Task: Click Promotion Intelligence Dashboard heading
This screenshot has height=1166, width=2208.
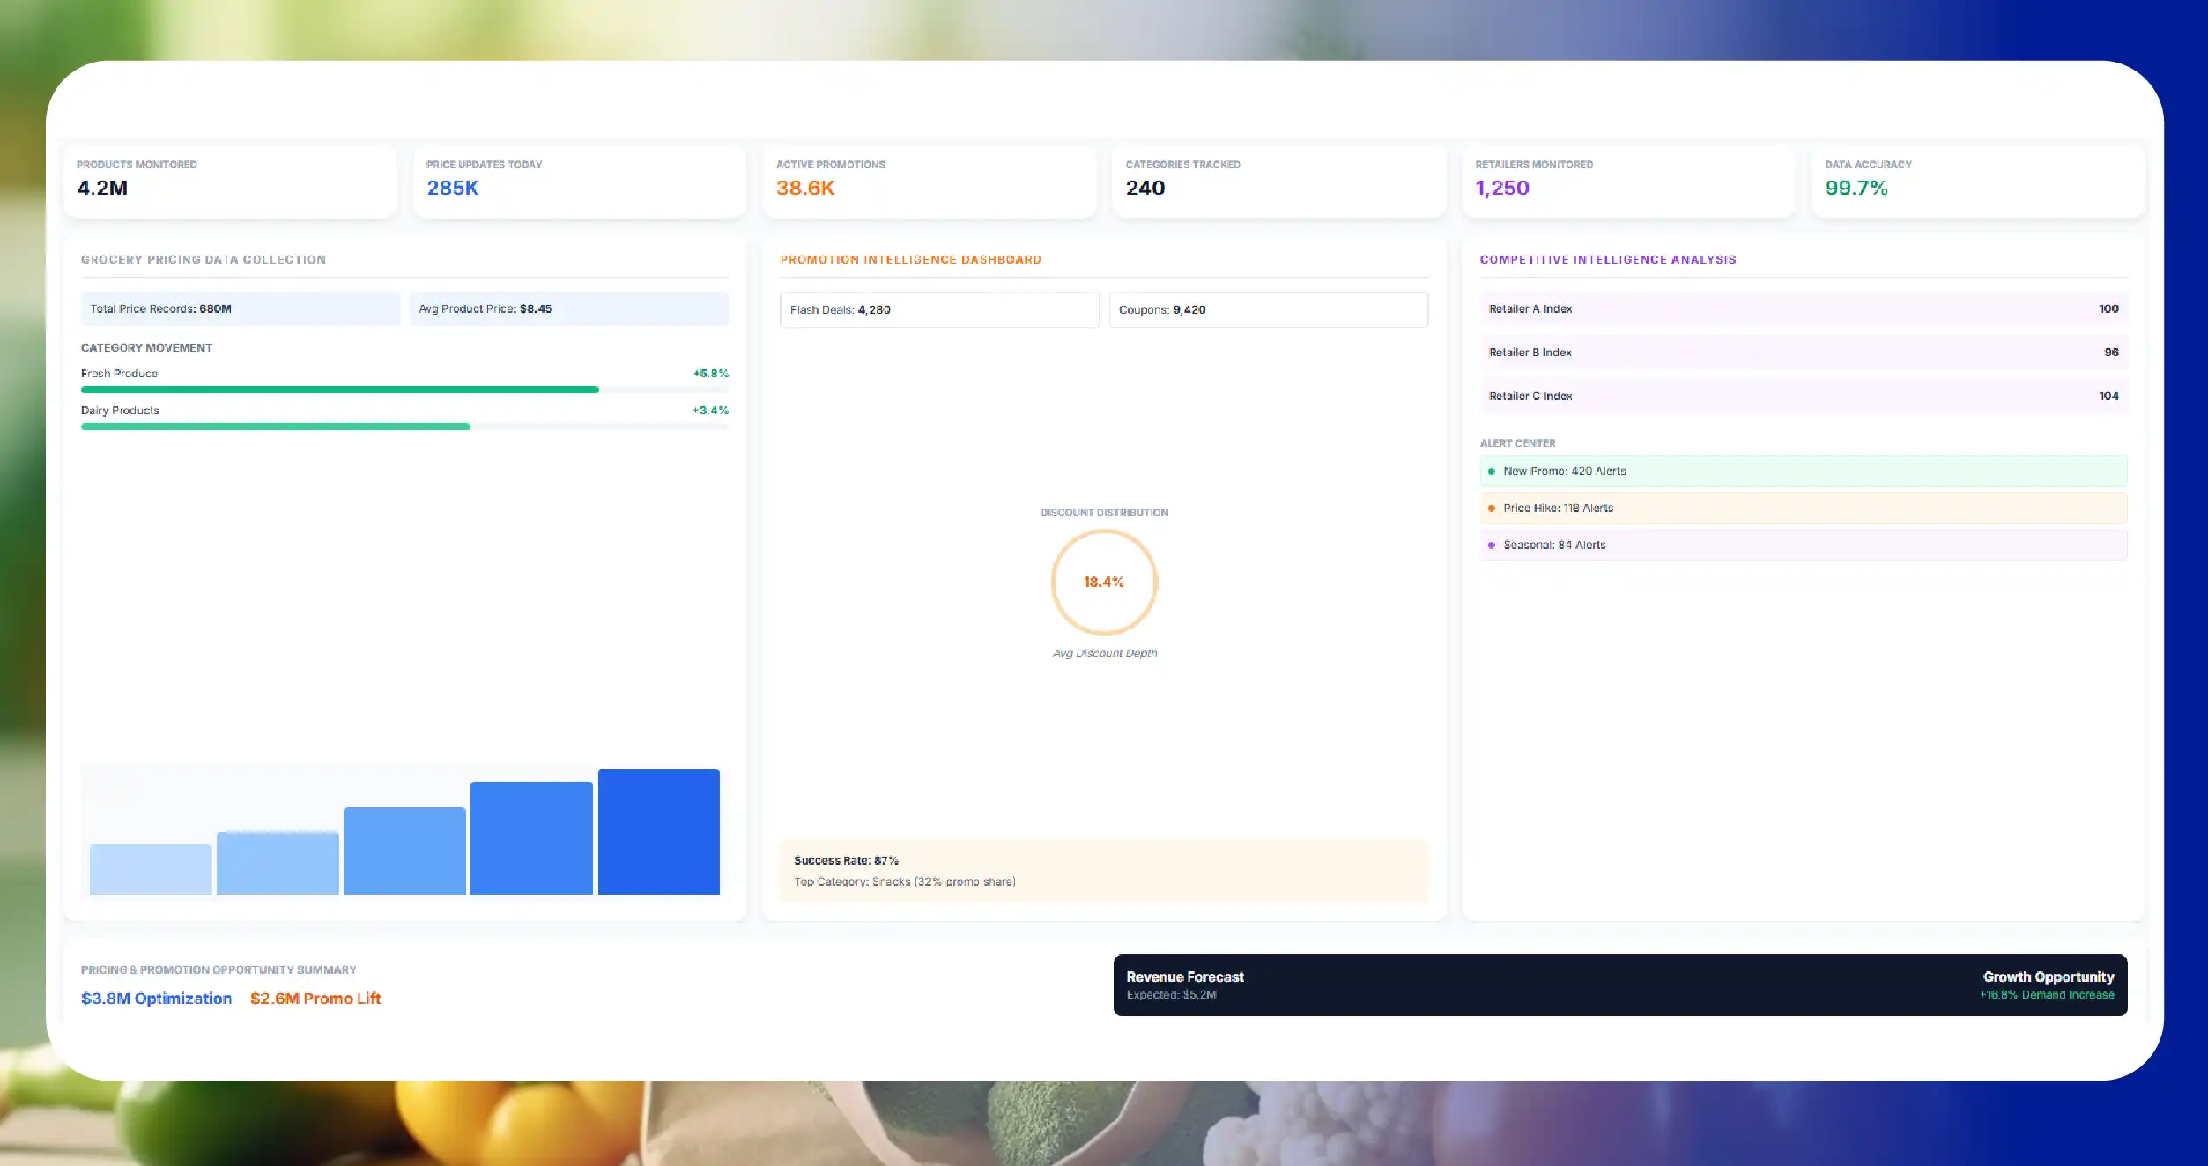Action: click(910, 259)
